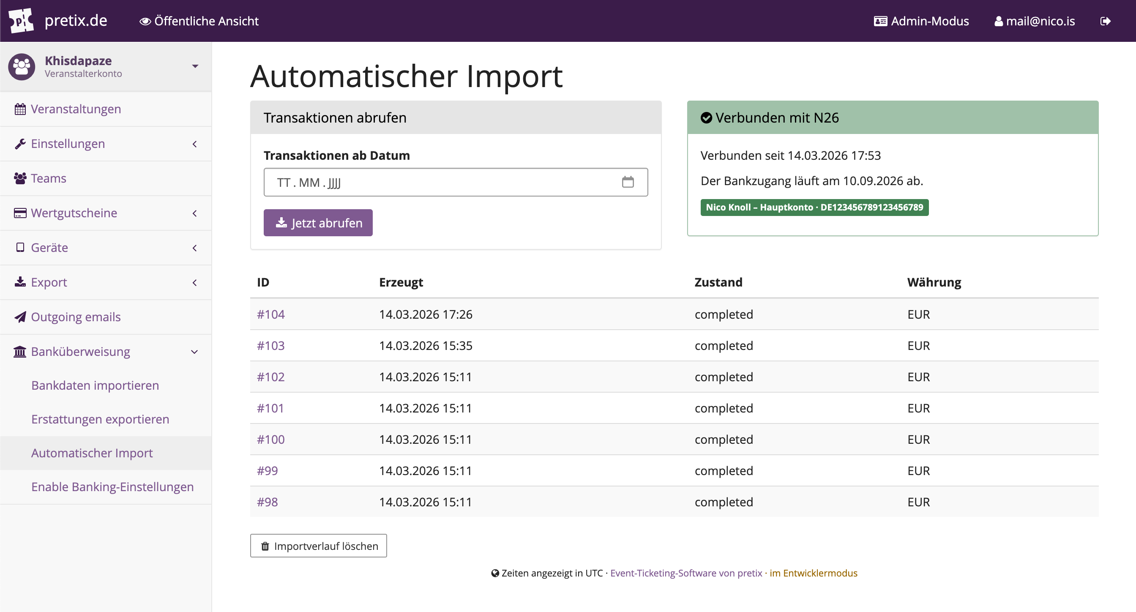Expand the Wertgutscheine submenu chevron

(194, 213)
